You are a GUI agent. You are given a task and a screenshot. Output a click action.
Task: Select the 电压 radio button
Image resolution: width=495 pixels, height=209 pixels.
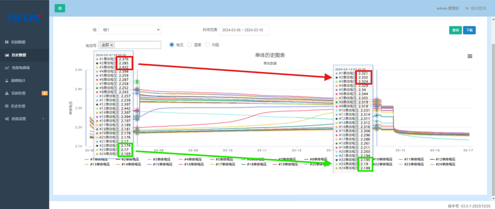coord(171,45)
